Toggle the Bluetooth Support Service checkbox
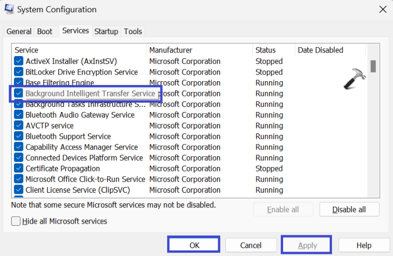This screenshot has width=393, height=256. coord(19,136)
